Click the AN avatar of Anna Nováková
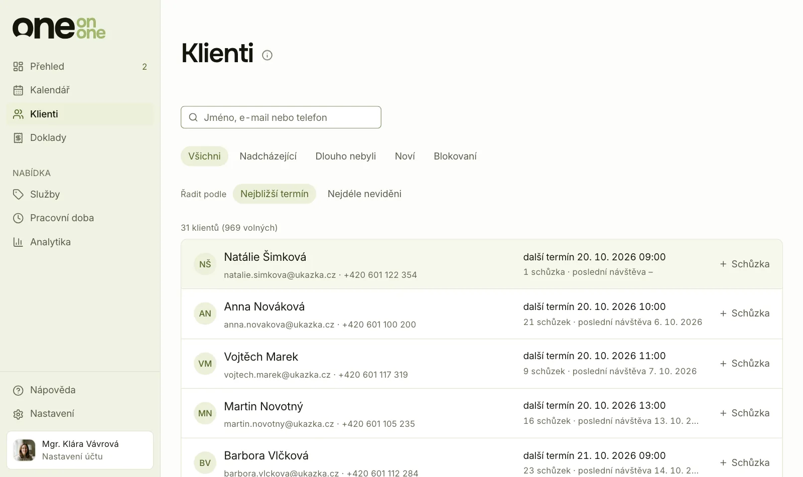The width and height of the screenshot is (803, 477). pyautogui.click(x=205, y=313)
